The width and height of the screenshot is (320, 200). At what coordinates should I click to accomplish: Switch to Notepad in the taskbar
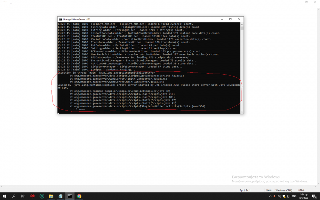(60, 196)
